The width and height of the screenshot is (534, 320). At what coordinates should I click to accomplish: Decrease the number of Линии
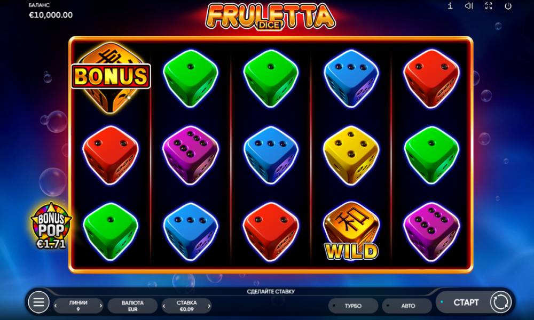(56, 306)
